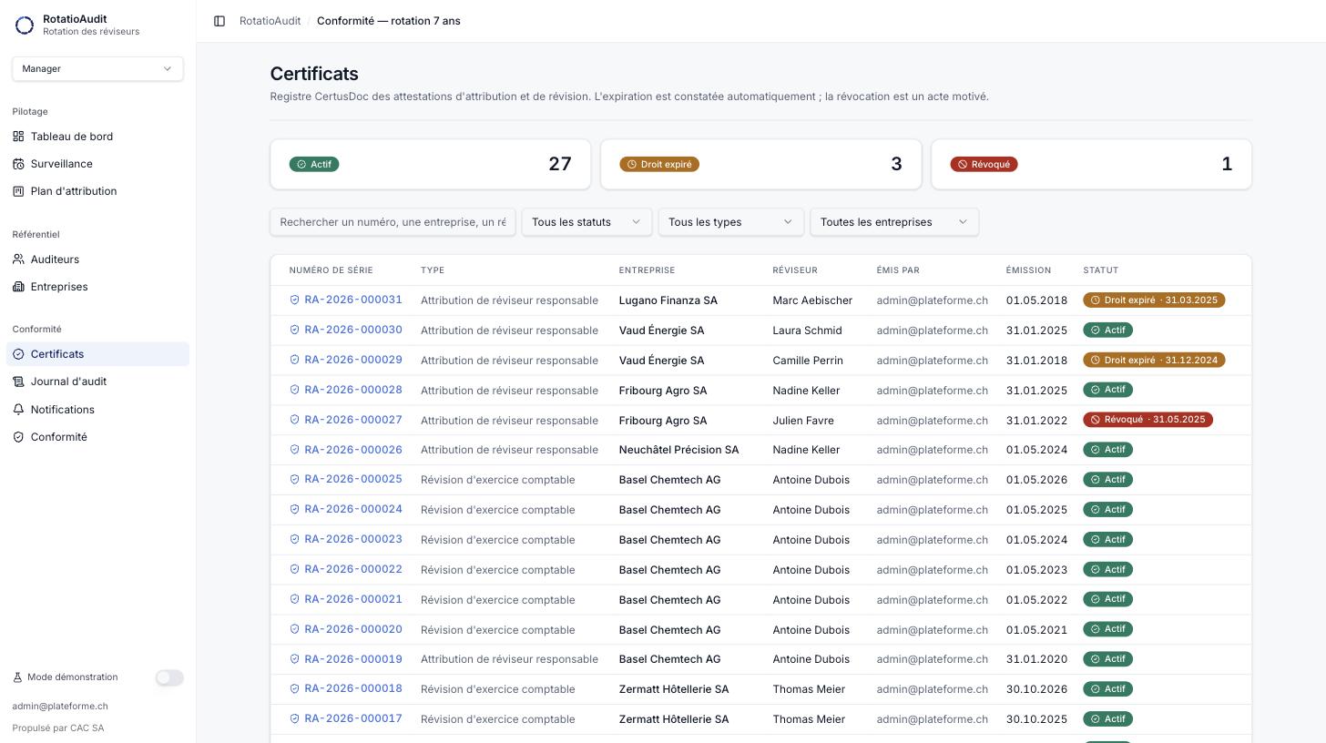Screen dimensions: 1326x743
Task: Click the Type column header
Action: 433,270
